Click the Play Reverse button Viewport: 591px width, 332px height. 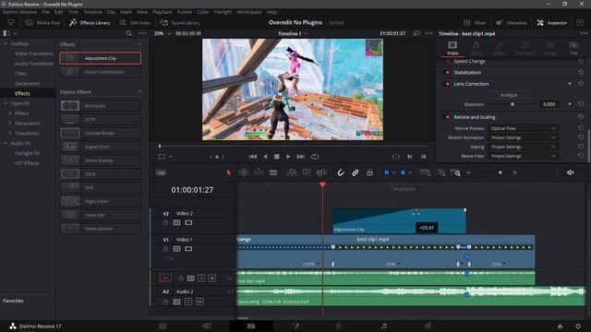coord(265,157)
